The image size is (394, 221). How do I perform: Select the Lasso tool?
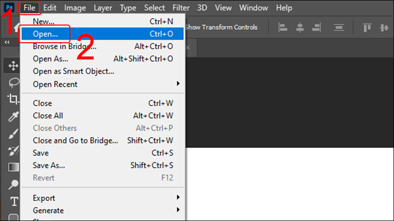(x=13, y=82)
